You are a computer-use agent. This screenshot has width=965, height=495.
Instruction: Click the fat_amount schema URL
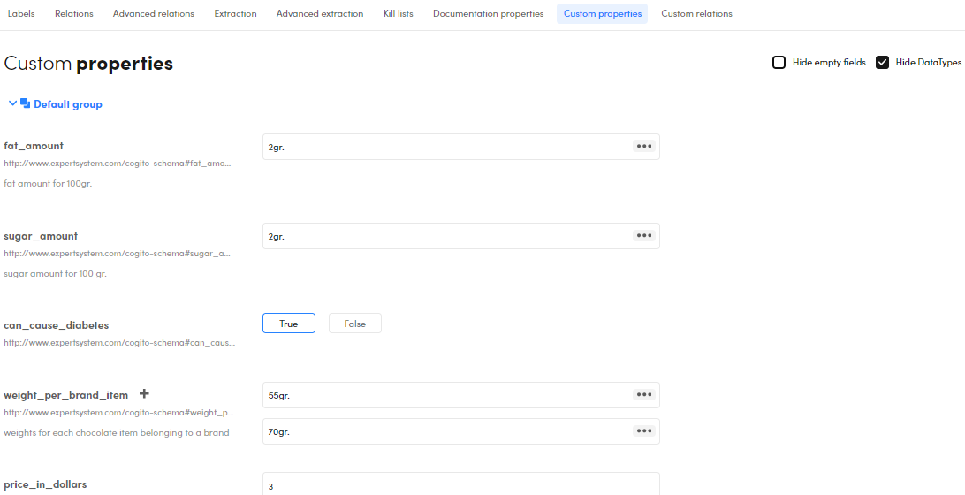[x=117, y=164]
